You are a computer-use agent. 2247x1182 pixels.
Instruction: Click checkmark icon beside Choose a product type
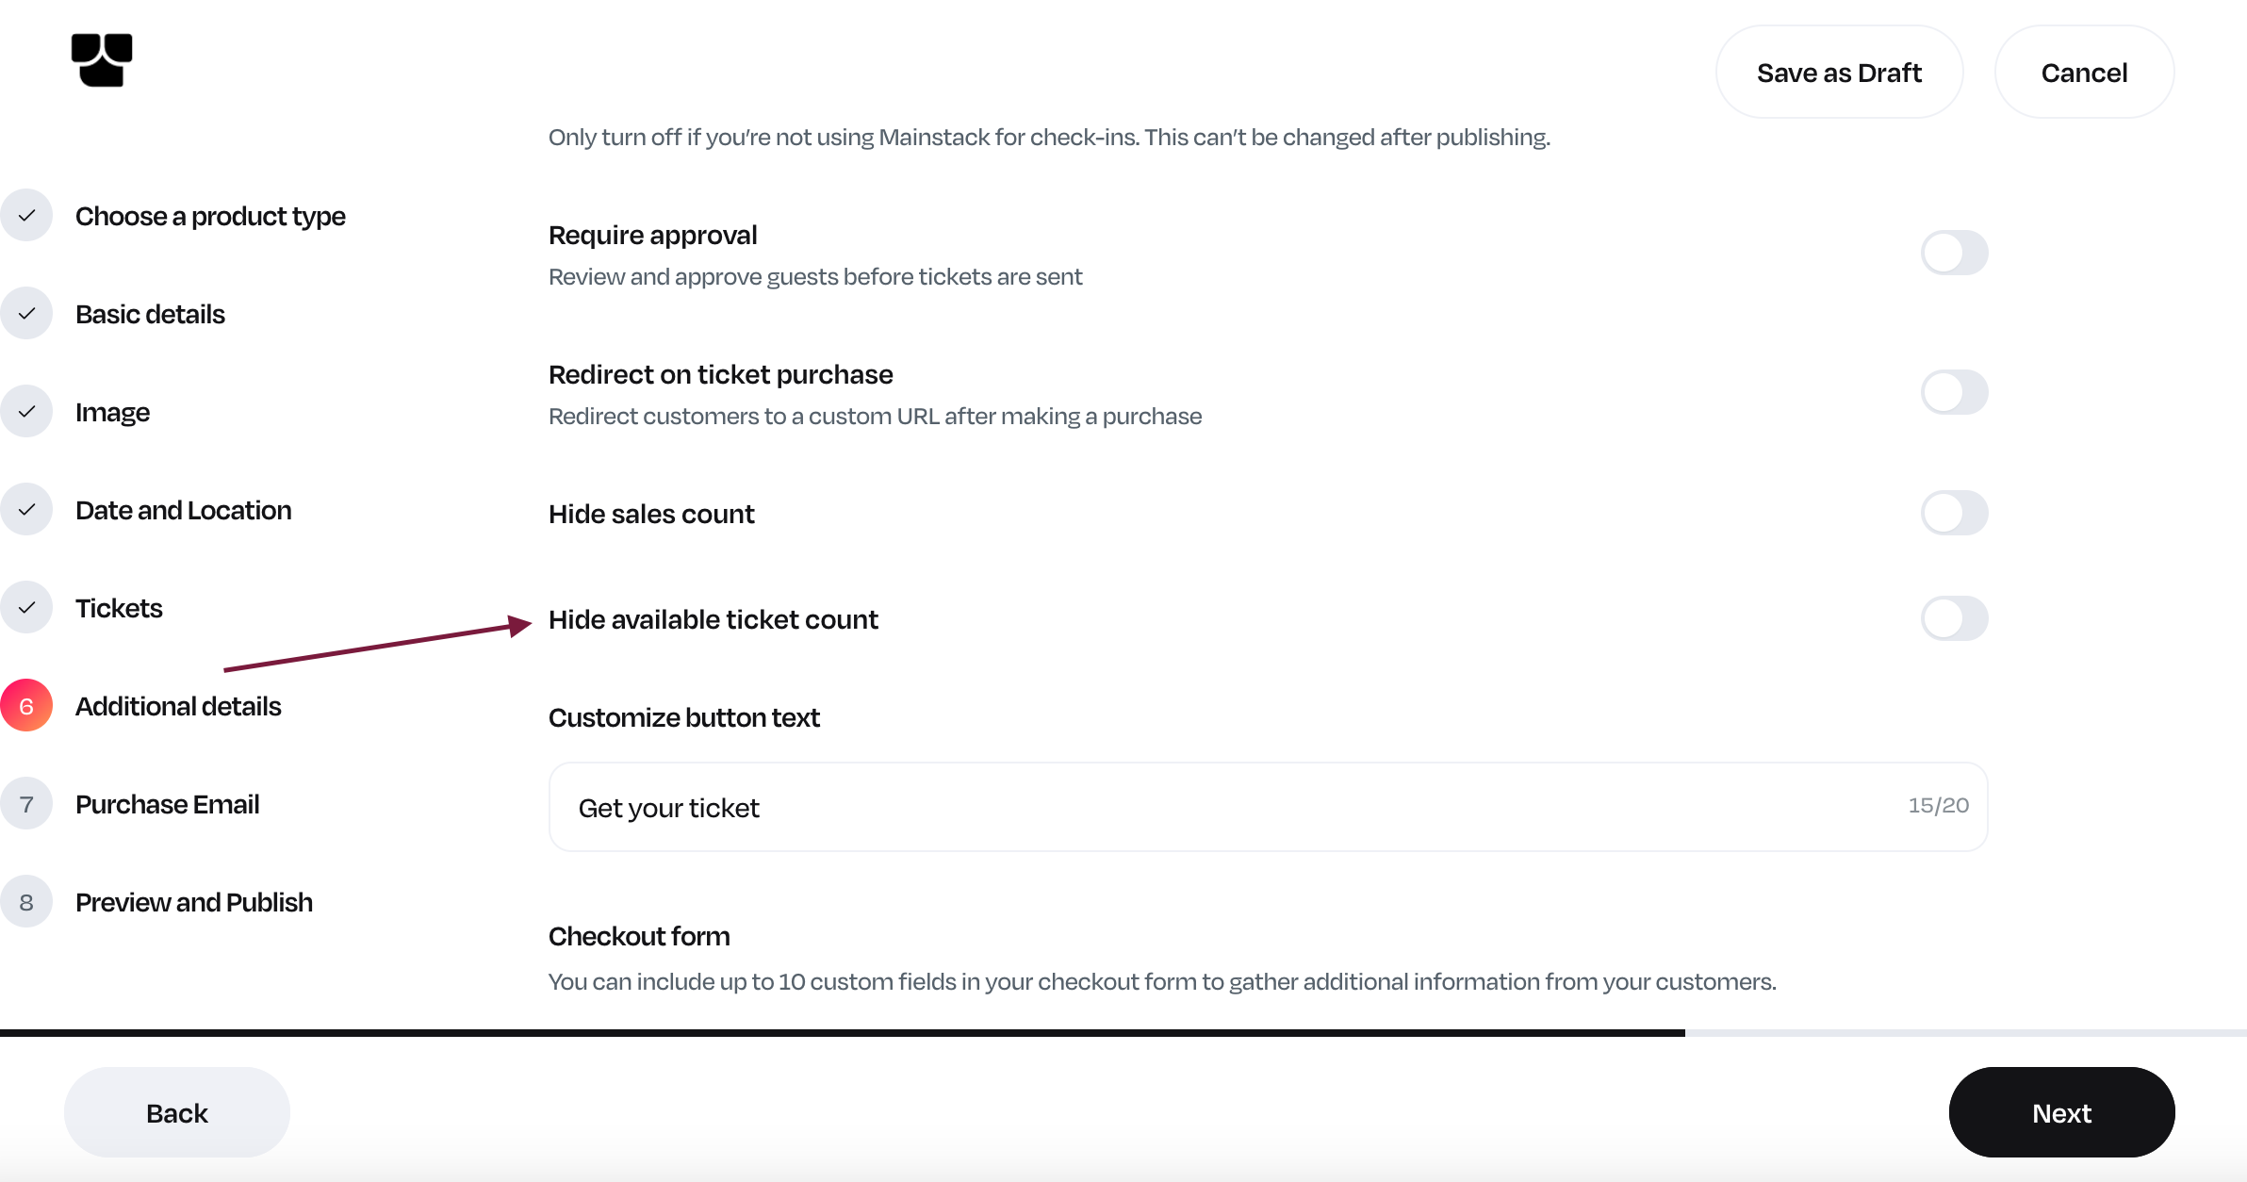click(26, 216)
